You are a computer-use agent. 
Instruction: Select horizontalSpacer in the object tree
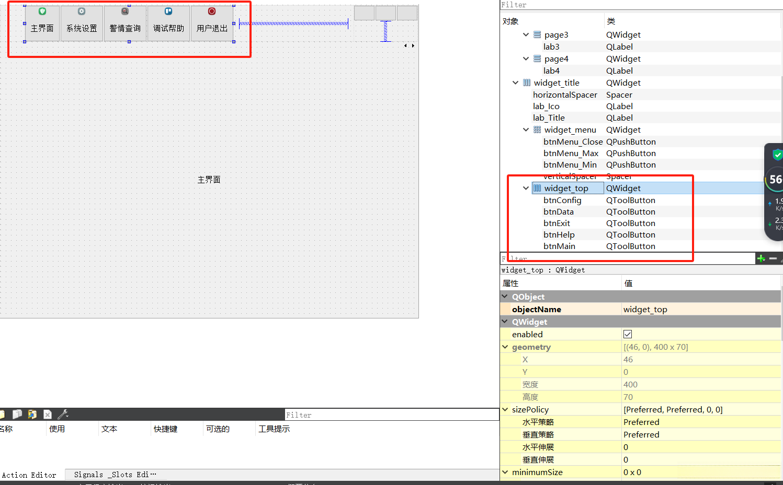click(565, 95)
